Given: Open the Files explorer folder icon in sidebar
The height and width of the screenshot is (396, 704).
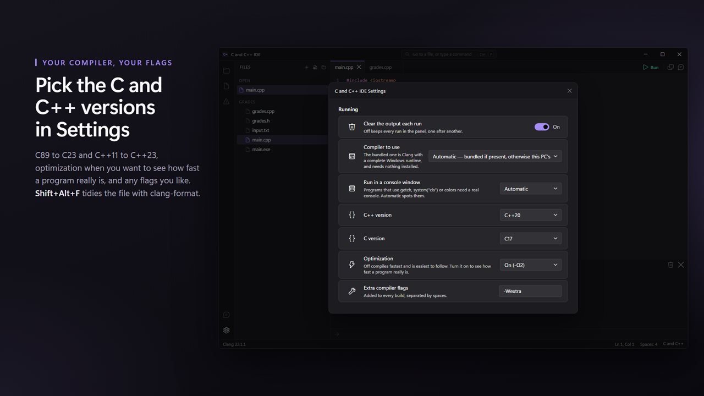Looking at the screenshot, I should click(226, 70).
